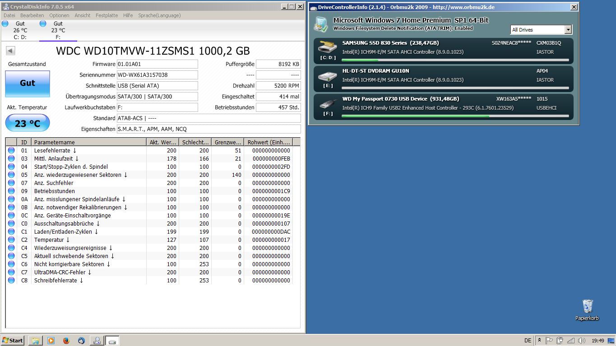The height and width of the screenshot is (346, 616).
Task: Click the status orb for Betriebsstunden row 09
Action: click(x=11, y=191)
